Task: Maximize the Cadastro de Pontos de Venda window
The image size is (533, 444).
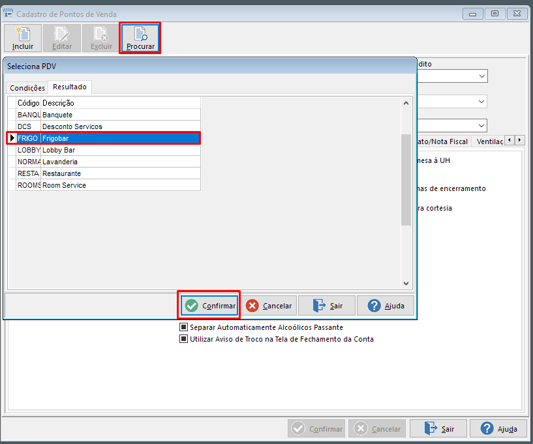Action: coord(495,14)
